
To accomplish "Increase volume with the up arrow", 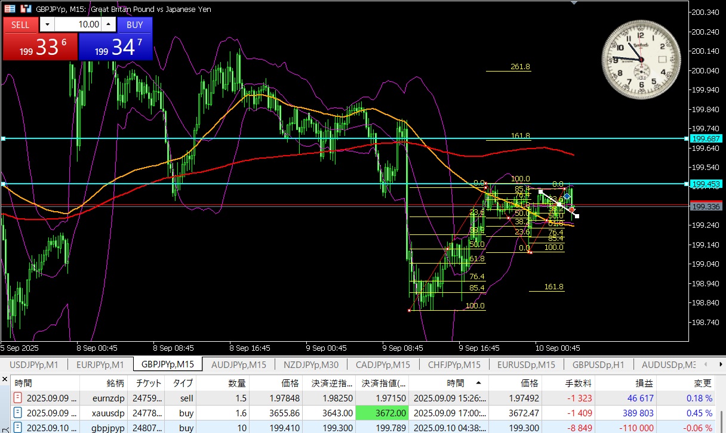I will (108, 24).
